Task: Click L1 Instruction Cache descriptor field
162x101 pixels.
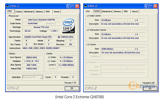Action: (x=123, y=38)
